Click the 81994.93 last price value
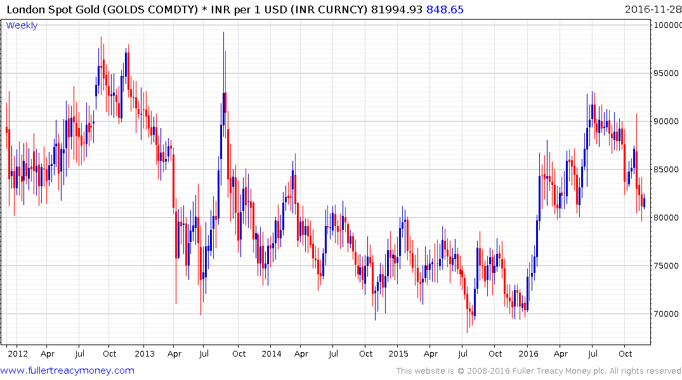 click(x=397, y=9)
